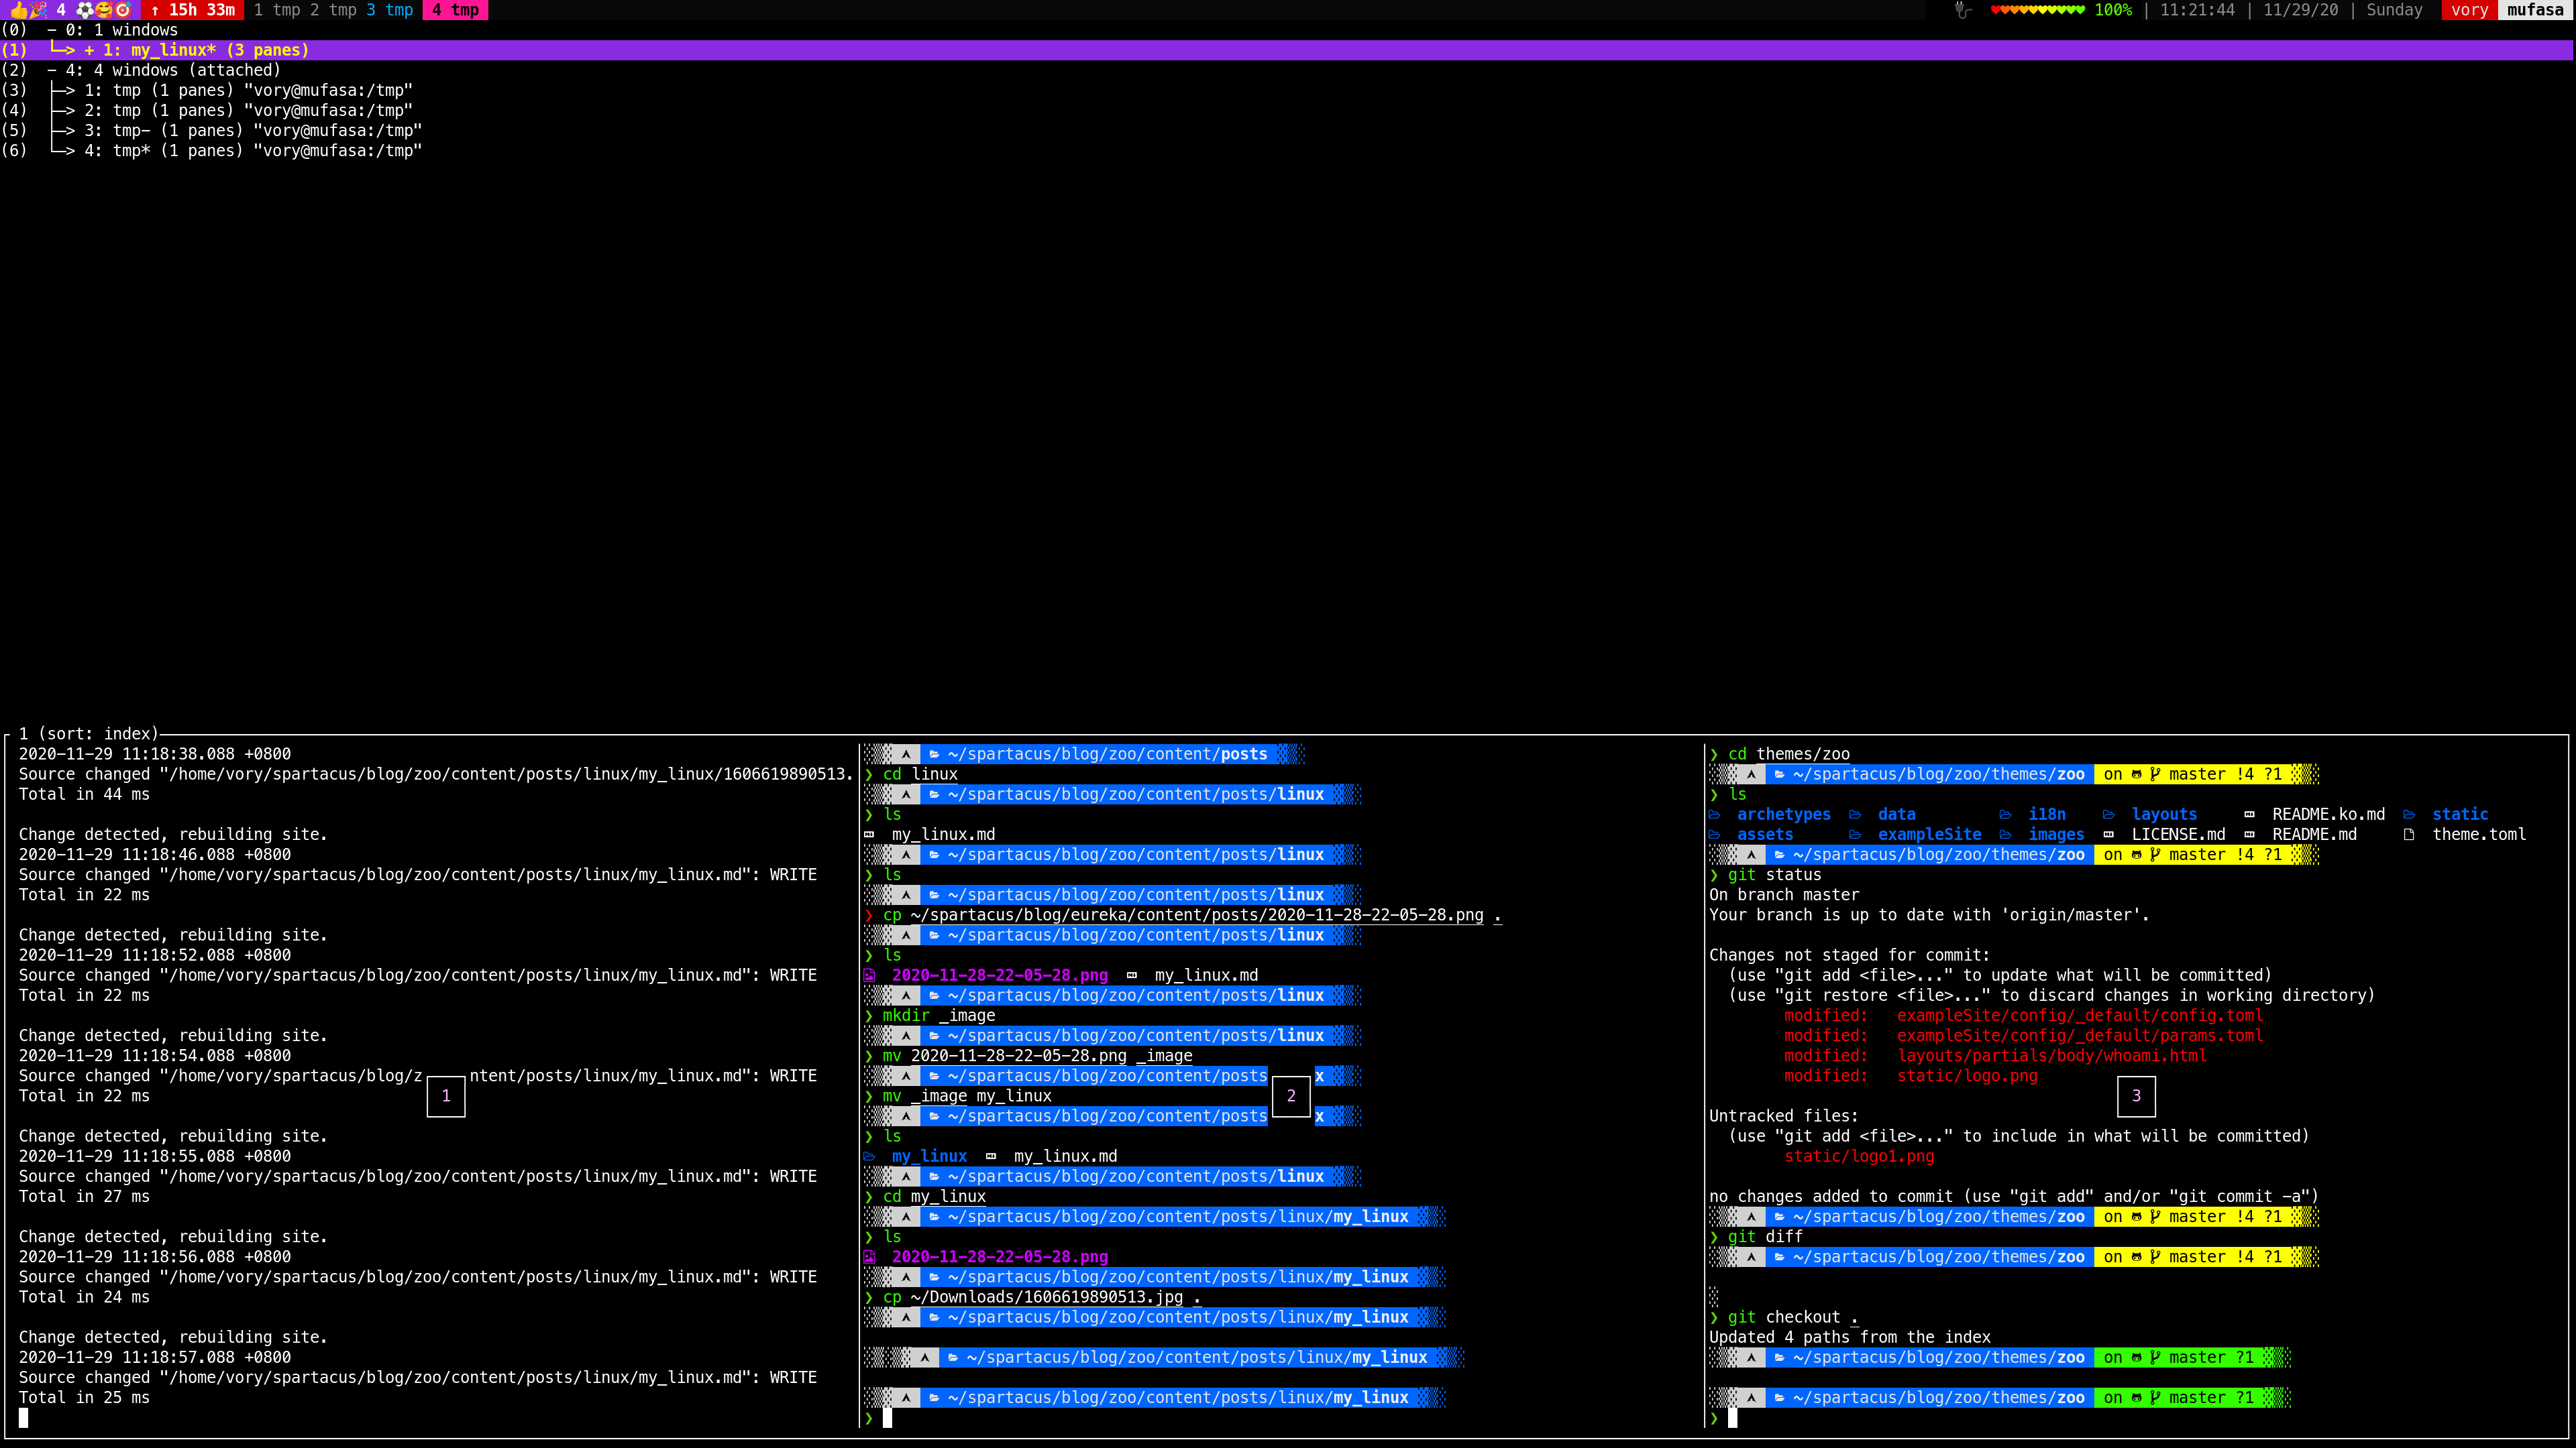Click the thumbs-up emoji in status bar
The image size is (2576, 1448).
click(18, 10)
